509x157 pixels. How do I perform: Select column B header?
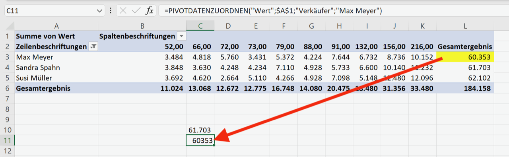tap(142, 26)
